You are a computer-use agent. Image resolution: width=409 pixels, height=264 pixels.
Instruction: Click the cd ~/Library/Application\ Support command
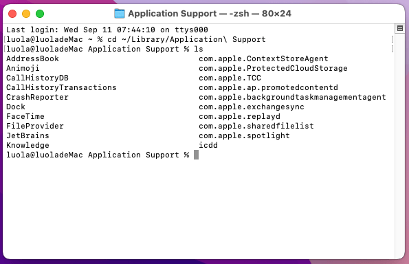[x=186, y=39]
